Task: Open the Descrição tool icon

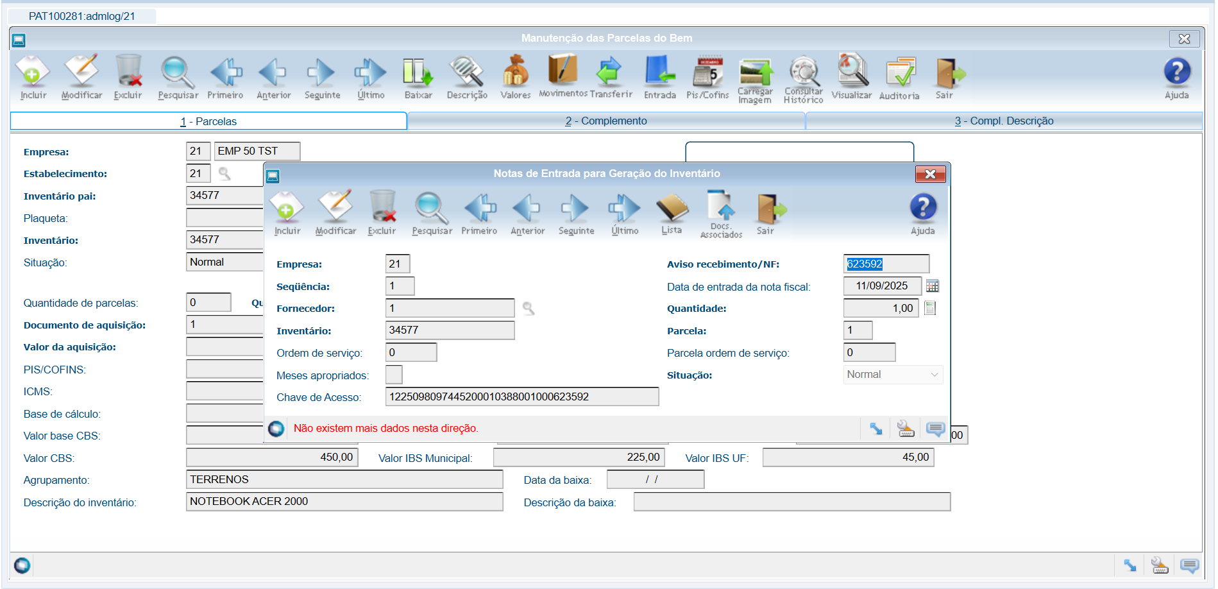Action: 467,78
